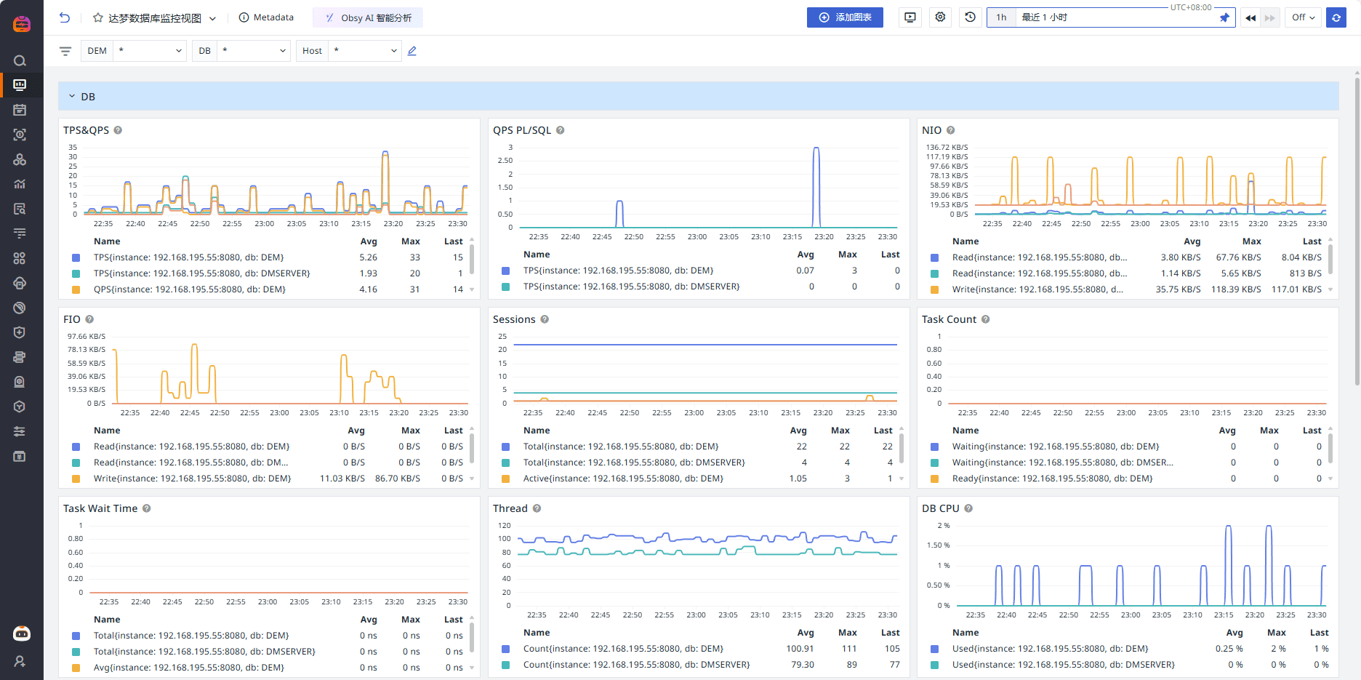Click the refresh button at top right
The image size is (1361, 680).
pyautogui.click(x=1336, y=17)
